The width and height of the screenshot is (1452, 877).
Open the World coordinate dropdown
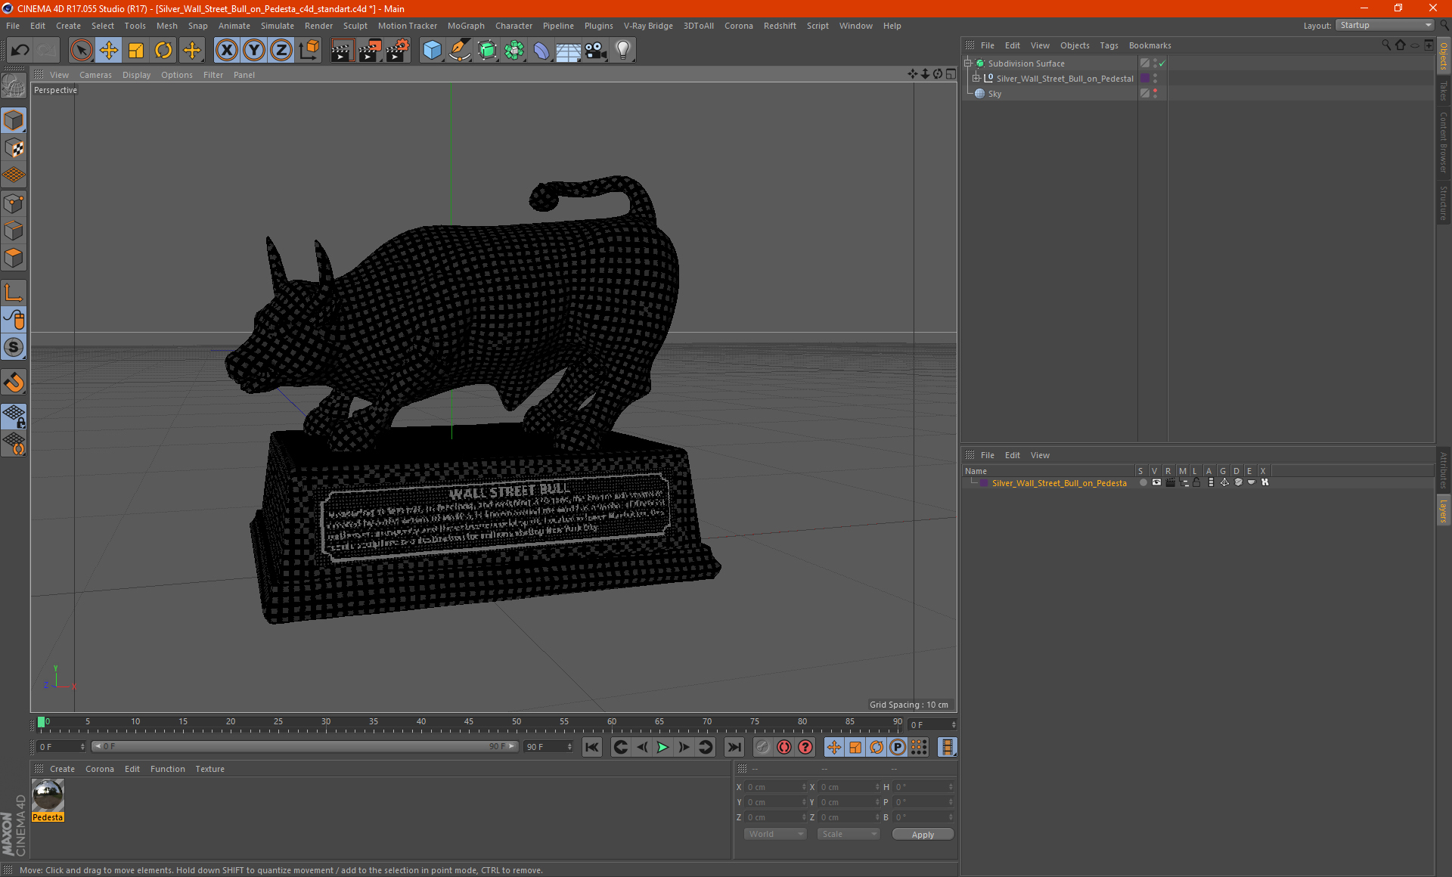(775, 834)
